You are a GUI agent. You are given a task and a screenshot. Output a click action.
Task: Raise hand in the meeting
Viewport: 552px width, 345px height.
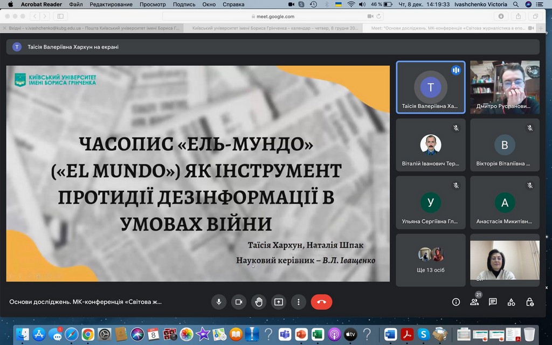(259, 302)
